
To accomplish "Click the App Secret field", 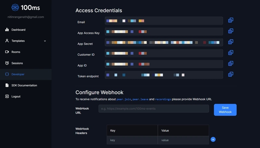I will 164,43.
